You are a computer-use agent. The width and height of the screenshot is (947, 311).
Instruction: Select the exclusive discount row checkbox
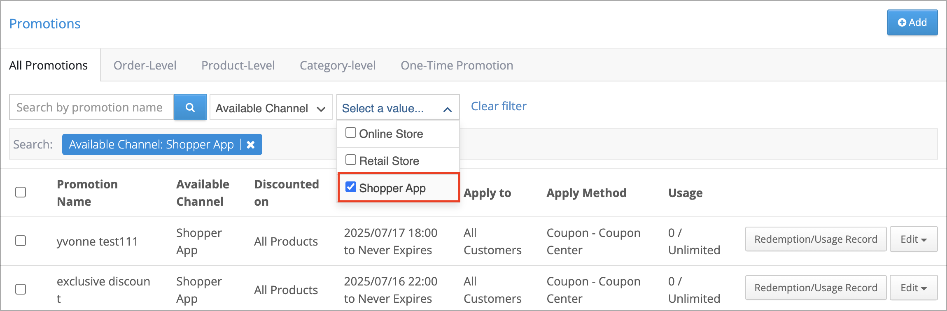21,289
